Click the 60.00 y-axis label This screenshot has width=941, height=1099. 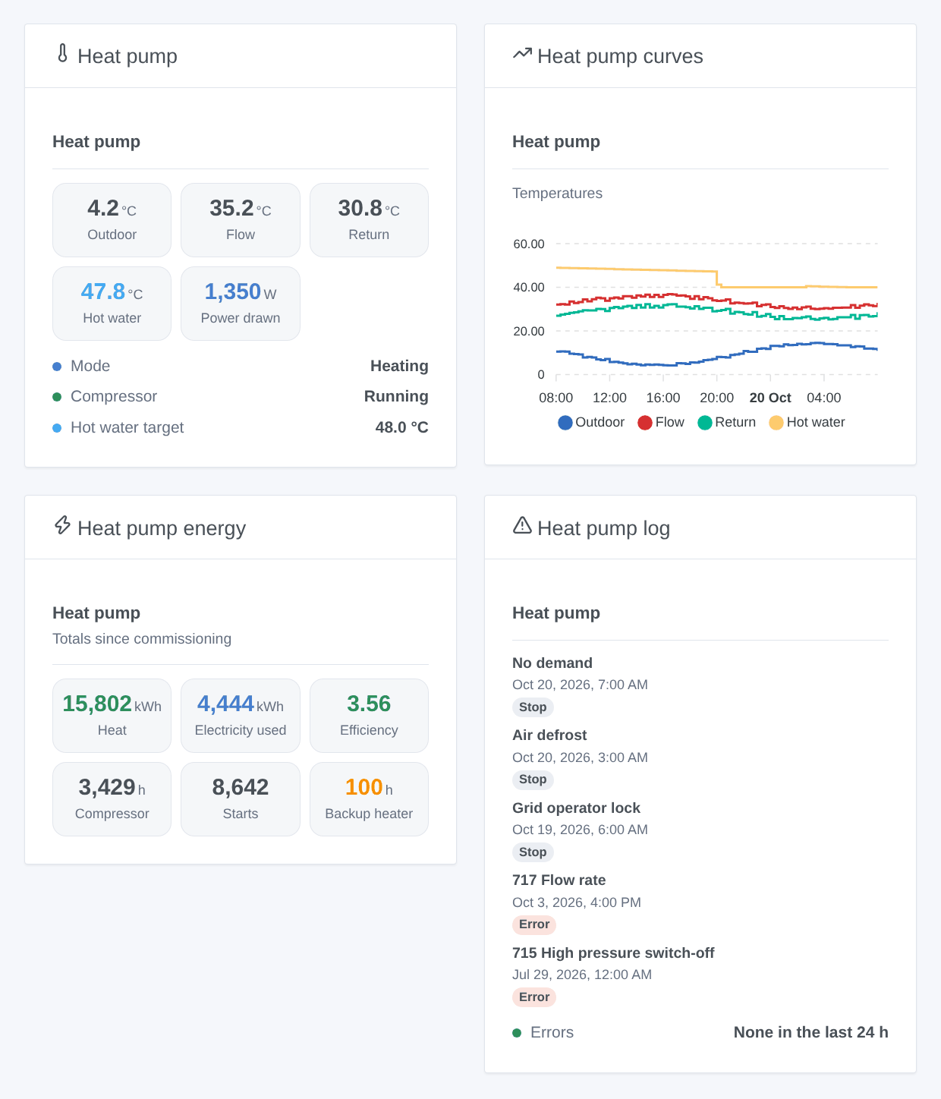pos(529,244)
